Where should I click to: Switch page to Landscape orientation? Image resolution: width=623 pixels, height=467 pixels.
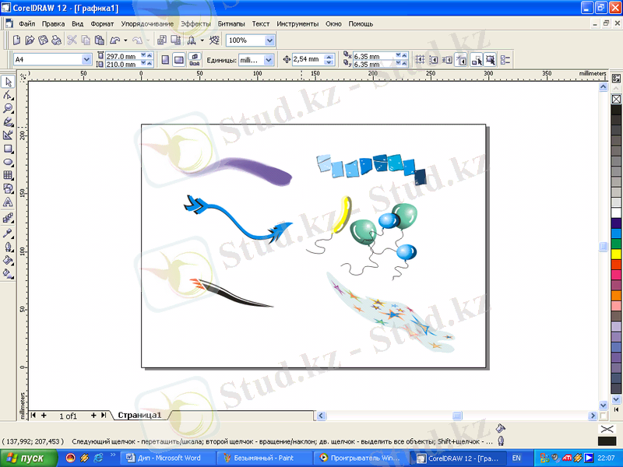(x=178, y=59)
